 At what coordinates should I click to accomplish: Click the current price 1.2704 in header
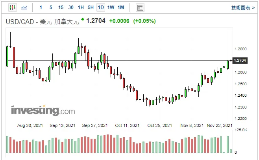(96, 21)
